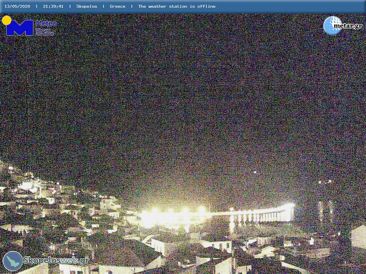Screen dimensions: 366x274
Task: Click the Meteo logo with yellow sun
Action: (29, 26)
